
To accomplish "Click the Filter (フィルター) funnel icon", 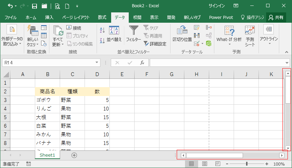I will (x=133, y=34).
